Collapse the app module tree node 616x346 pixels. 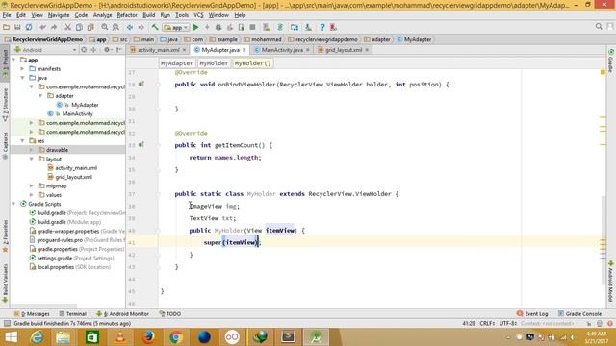[x=13, y=60]
